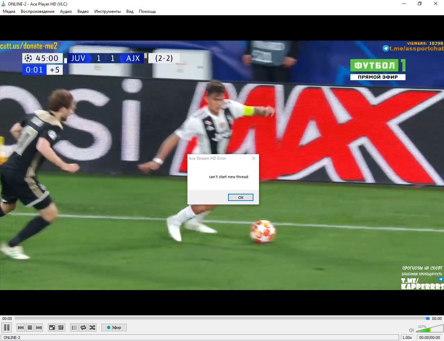Restore down the Ace Player window

coord(420,4)
